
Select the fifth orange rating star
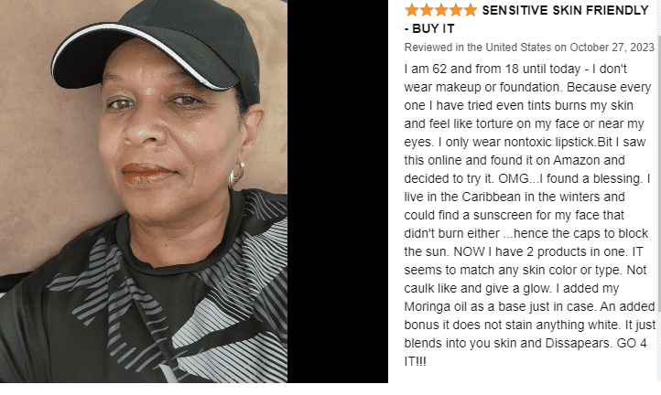tap(470, 10)
